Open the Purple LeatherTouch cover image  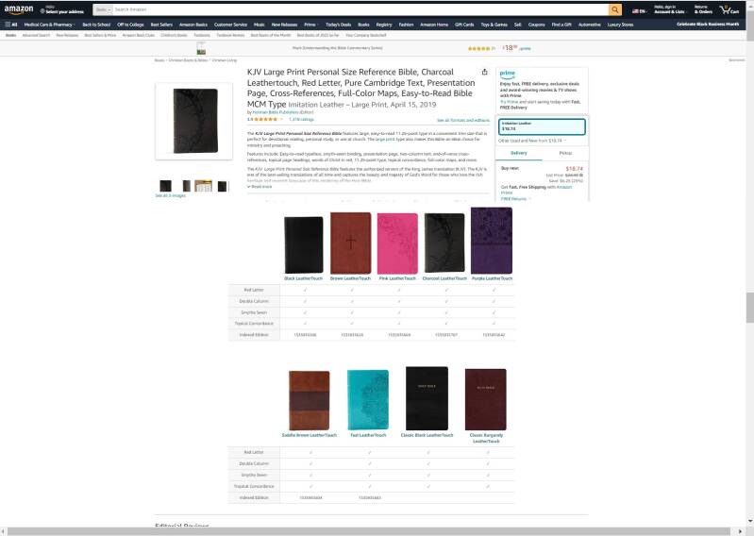(x=492, y=241)
